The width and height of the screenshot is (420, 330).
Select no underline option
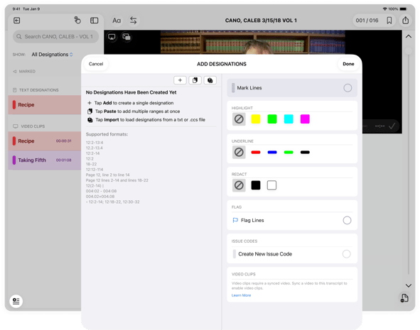239,152
